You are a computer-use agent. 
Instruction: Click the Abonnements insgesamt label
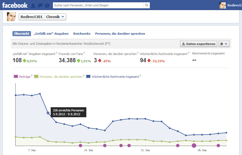208,53
